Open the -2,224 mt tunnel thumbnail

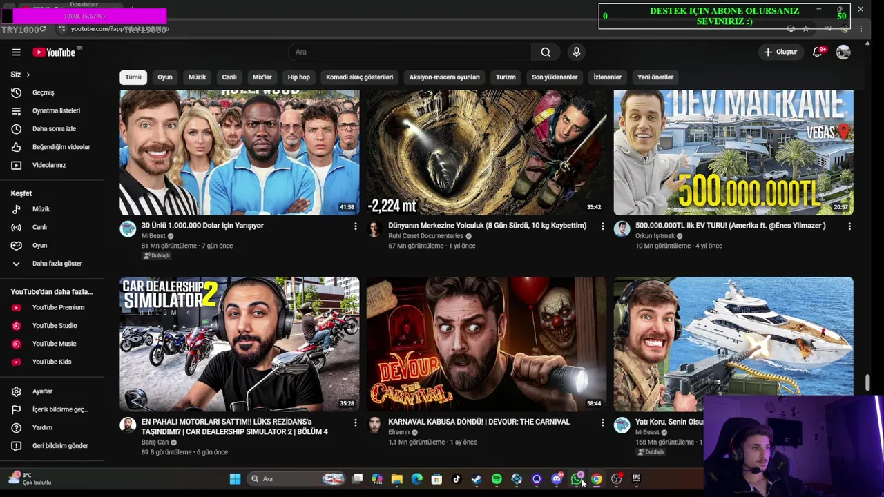point(486,153)
